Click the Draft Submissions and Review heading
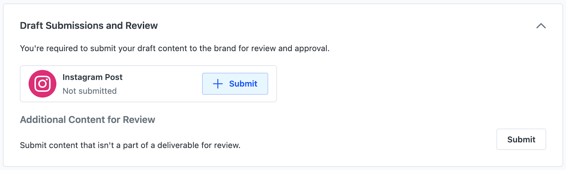The image size is (566, 170). 89,26
